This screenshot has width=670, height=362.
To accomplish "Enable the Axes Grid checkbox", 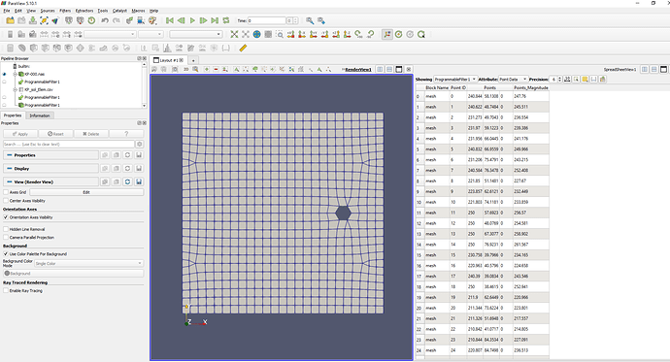I will click(6, 192).
